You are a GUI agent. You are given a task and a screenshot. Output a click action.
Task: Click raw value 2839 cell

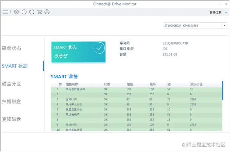click(x=193, y=104)
